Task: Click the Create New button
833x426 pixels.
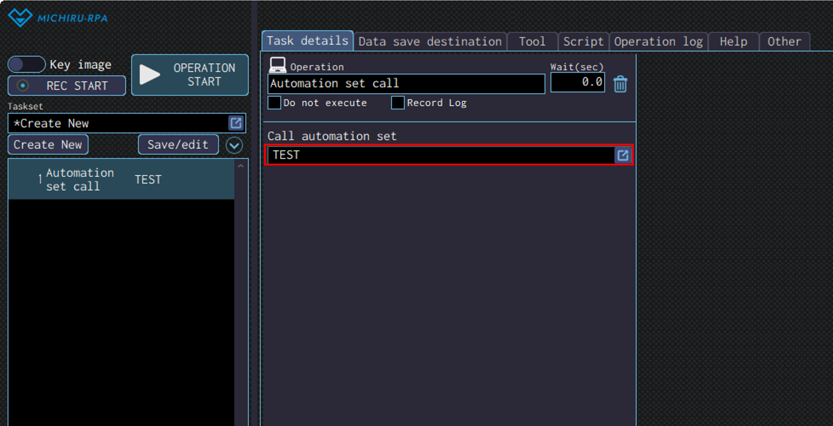Action: 48,145
